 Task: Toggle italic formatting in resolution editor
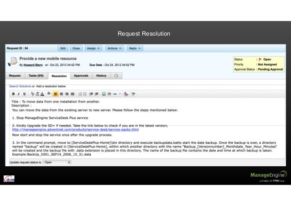pyautogui.click(x=19, y=94)
